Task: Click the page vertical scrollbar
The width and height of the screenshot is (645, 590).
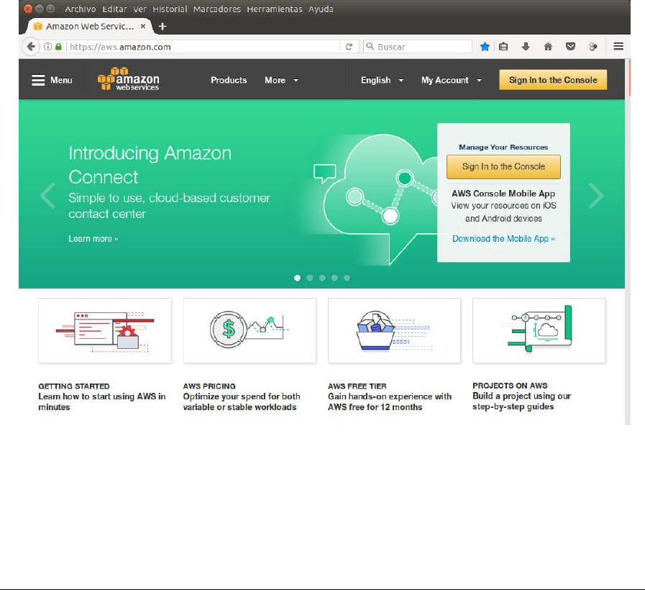Action: (x=628, y=242)
